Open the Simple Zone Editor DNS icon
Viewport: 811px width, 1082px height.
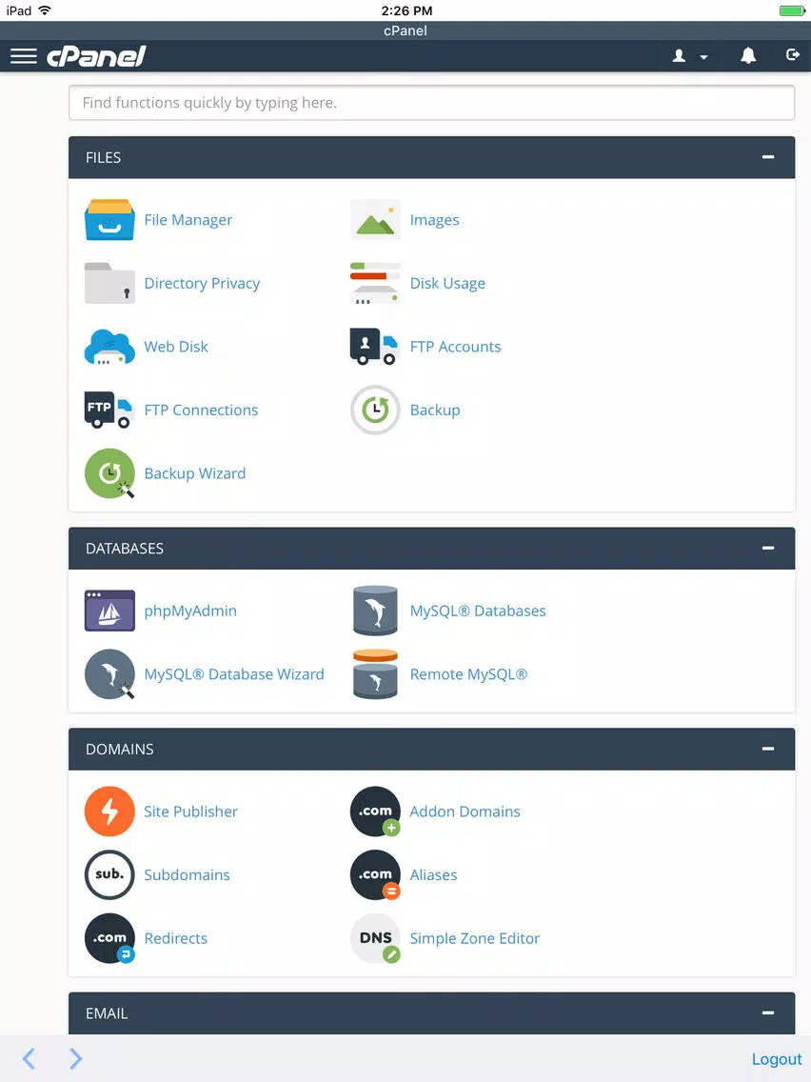[x=375, y=938]
